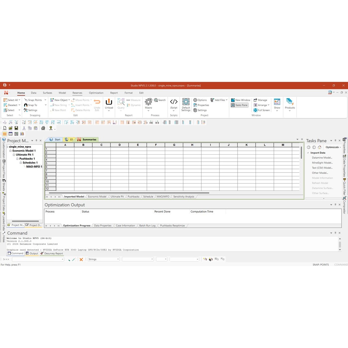Select the Economic Model sheet tab

pyautogui.click(x=97, y=197)
